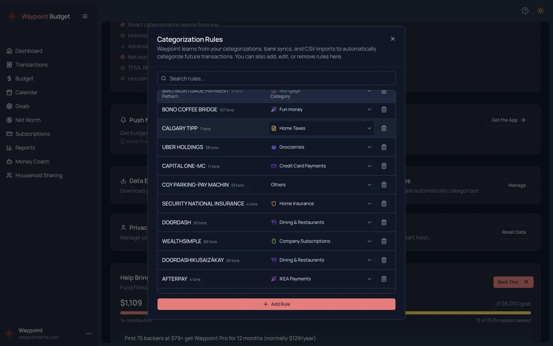This screenshot has width=553, height=346.
Task: Delete the BONO COFFEE BRIDGE rule
Action: coord(384,109)
